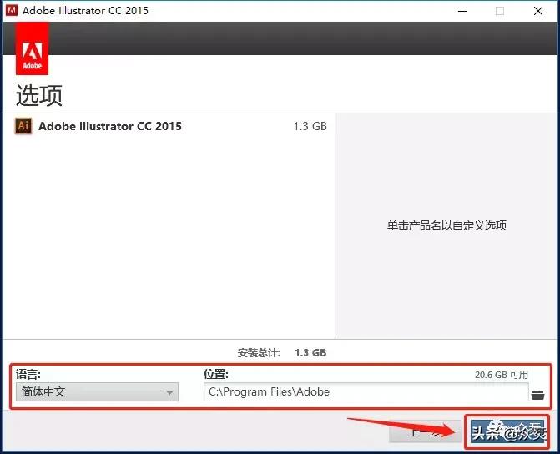Click the Ai product icon in the list
This screenshot has width=560, height=454.
click(x=23, y=126)
